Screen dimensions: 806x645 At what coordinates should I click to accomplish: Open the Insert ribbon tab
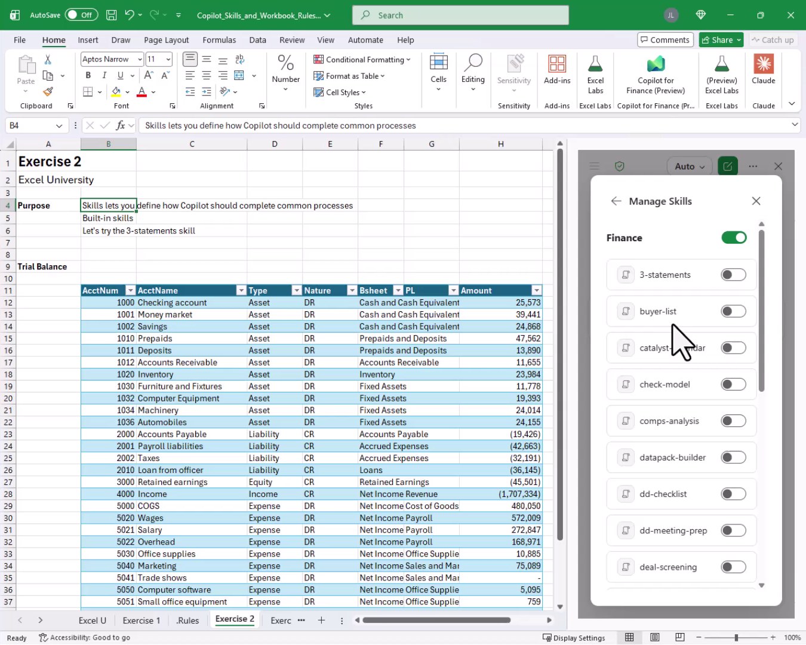pyautogui.click(x=88, y=40)
